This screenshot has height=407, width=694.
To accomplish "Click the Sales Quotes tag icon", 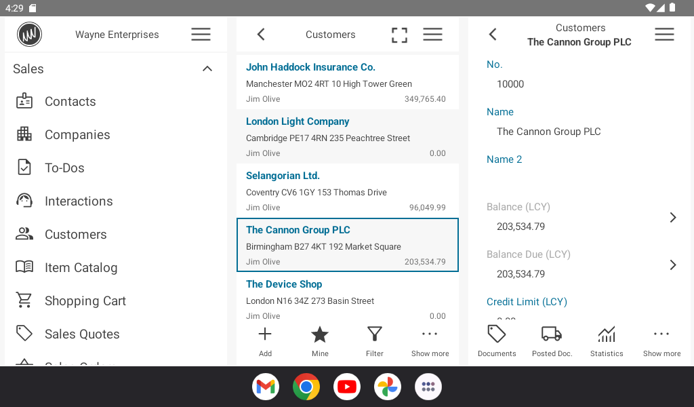I will [24, 334].
